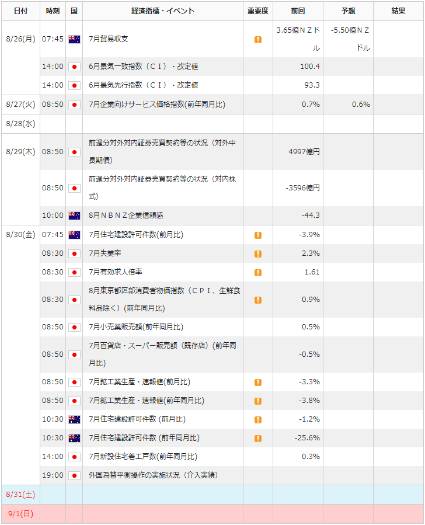Screen dimensions: 425x525
Task: Click previous value -25.6%
Action: coord(307,439)
